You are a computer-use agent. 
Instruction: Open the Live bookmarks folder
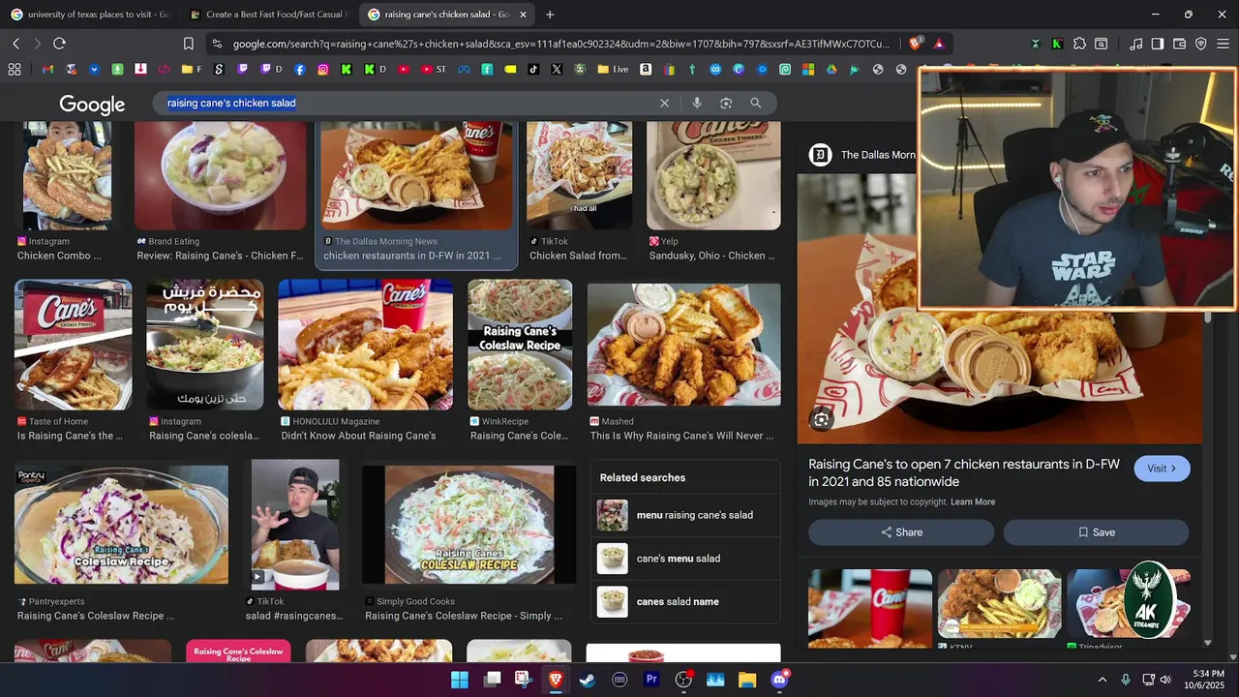tap(614, 70)
